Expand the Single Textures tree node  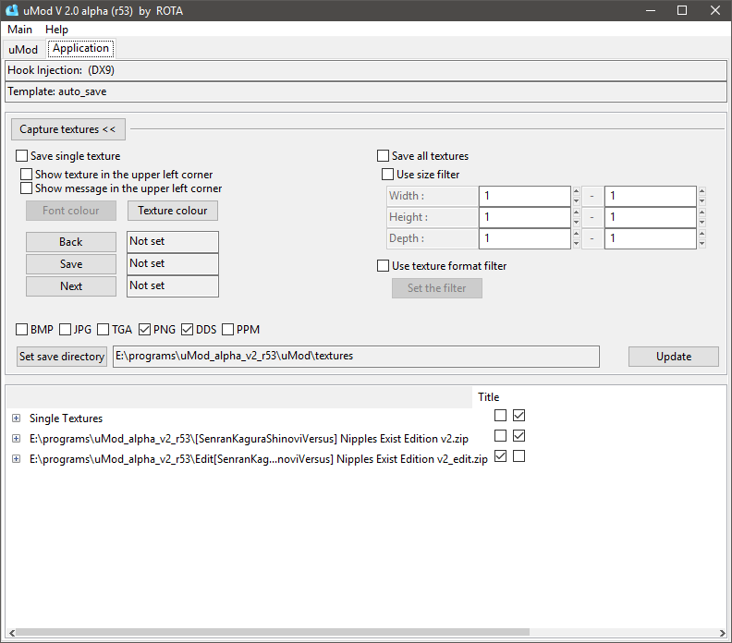pos(16,419)
